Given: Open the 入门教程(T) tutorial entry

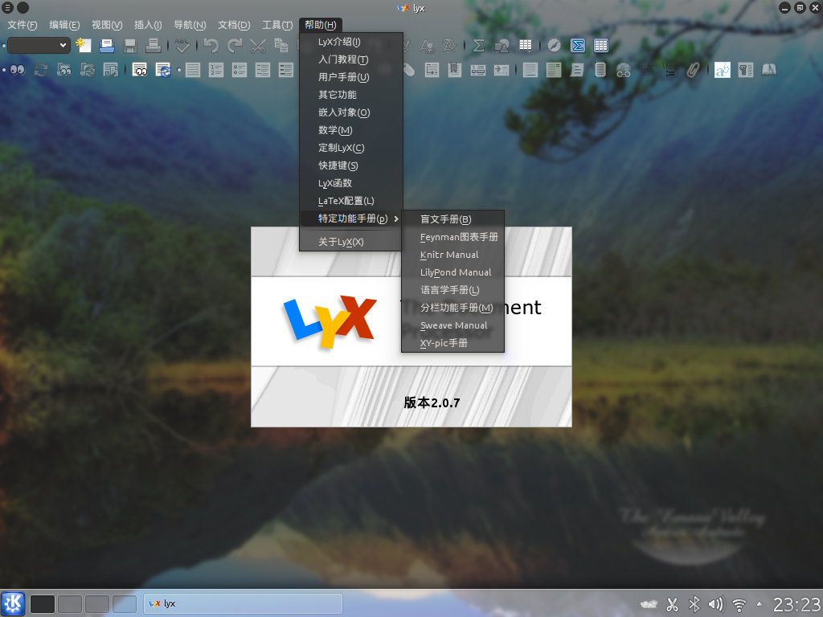Looking at the screenshot, I should [x=351, y=59].
